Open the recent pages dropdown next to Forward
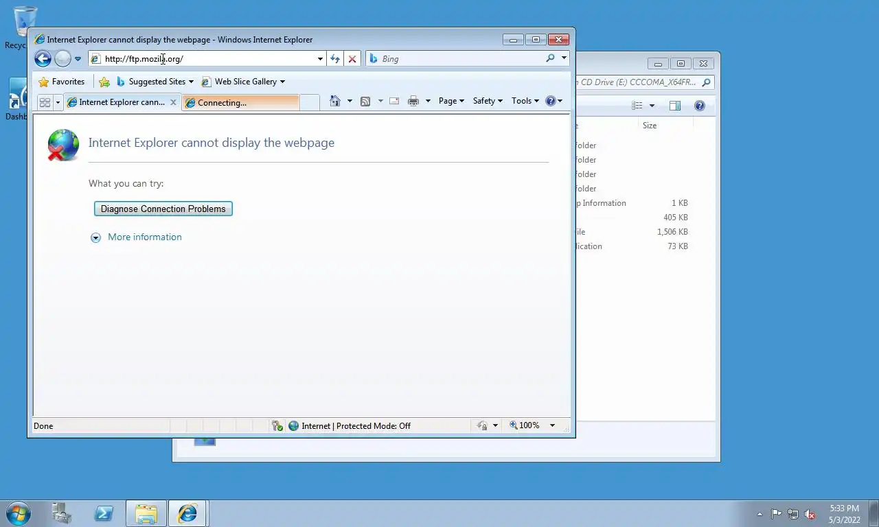The height and width of the screenshot is (527, 879). click(78, 59)
